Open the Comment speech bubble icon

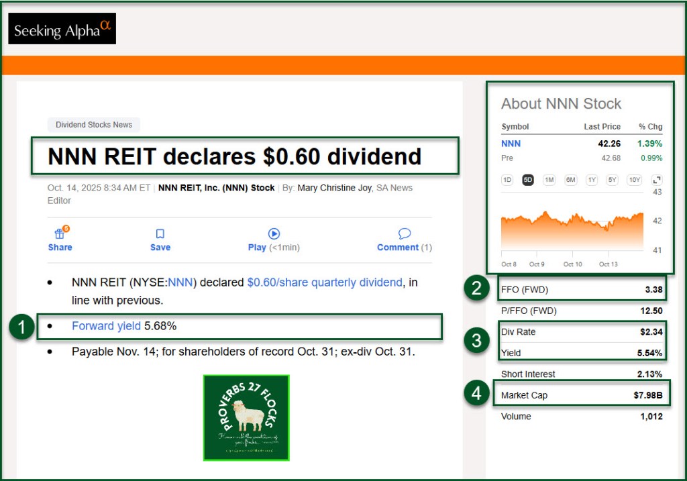click(x=404, y=233)
